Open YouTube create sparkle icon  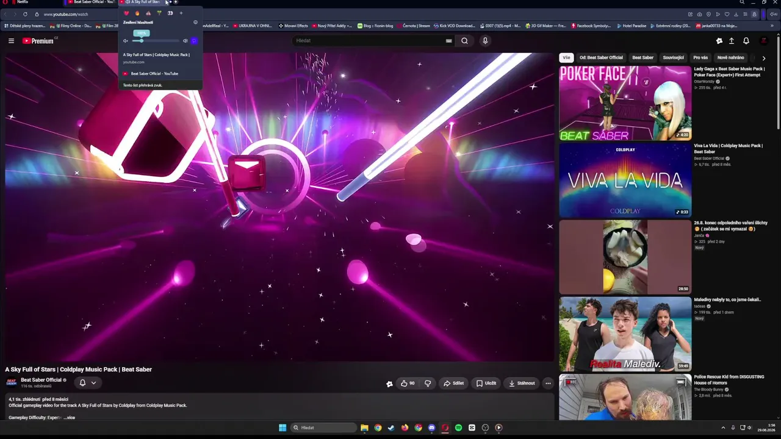(x=719, y=41)
